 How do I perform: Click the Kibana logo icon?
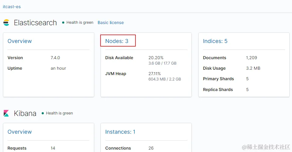(6, 113)
